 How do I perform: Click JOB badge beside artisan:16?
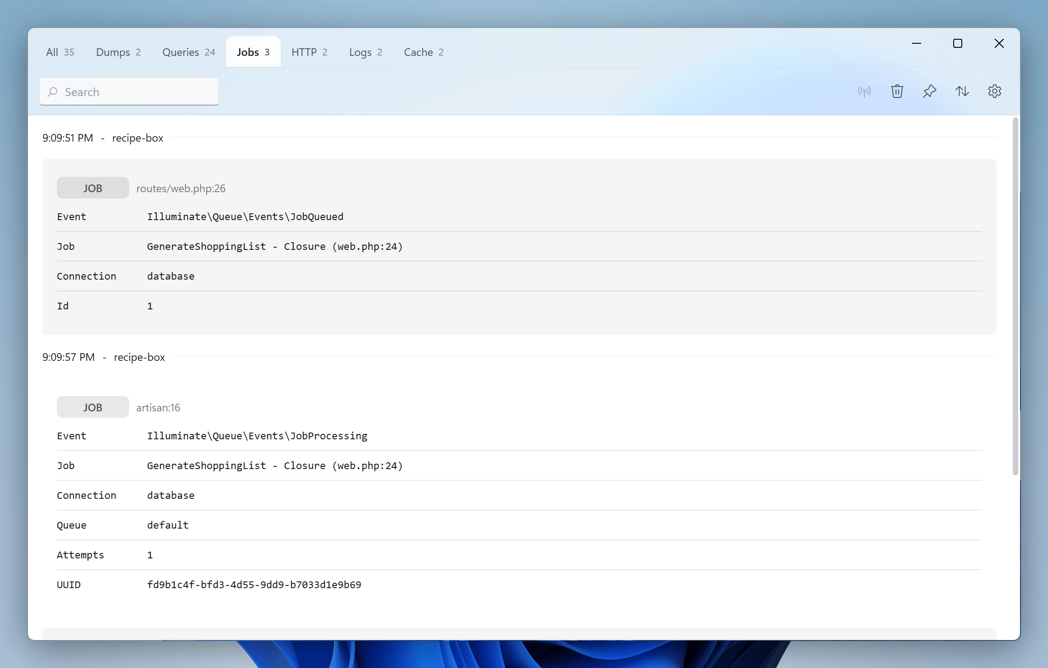93,407
